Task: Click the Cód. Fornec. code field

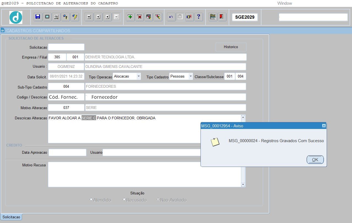Action: pyautogui.click(x=66, y=97)
